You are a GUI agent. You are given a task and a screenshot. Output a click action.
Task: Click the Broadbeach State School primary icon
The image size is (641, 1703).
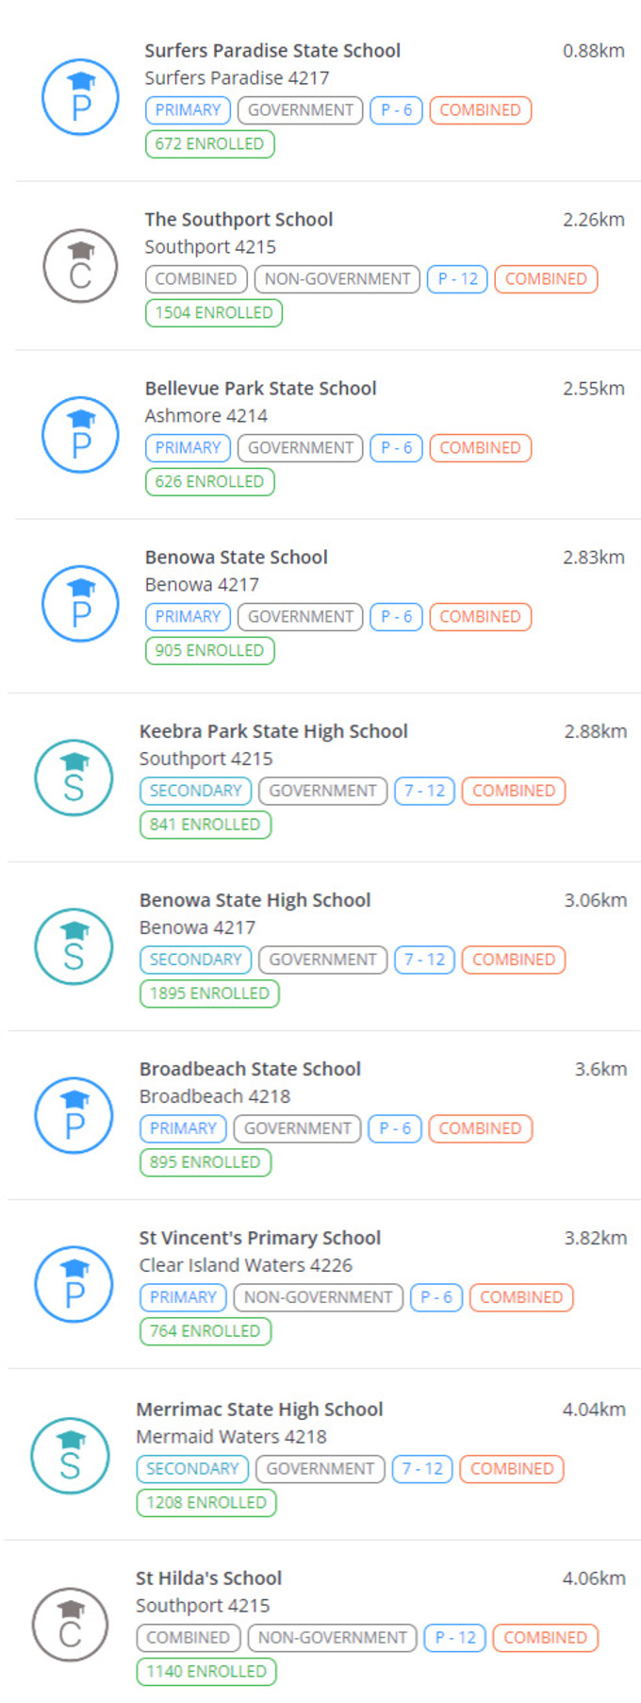click(x=74, y=1115)
